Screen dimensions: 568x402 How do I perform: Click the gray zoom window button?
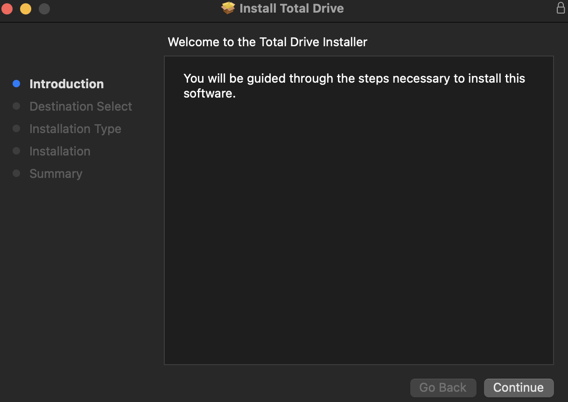(x=43, y=8)
